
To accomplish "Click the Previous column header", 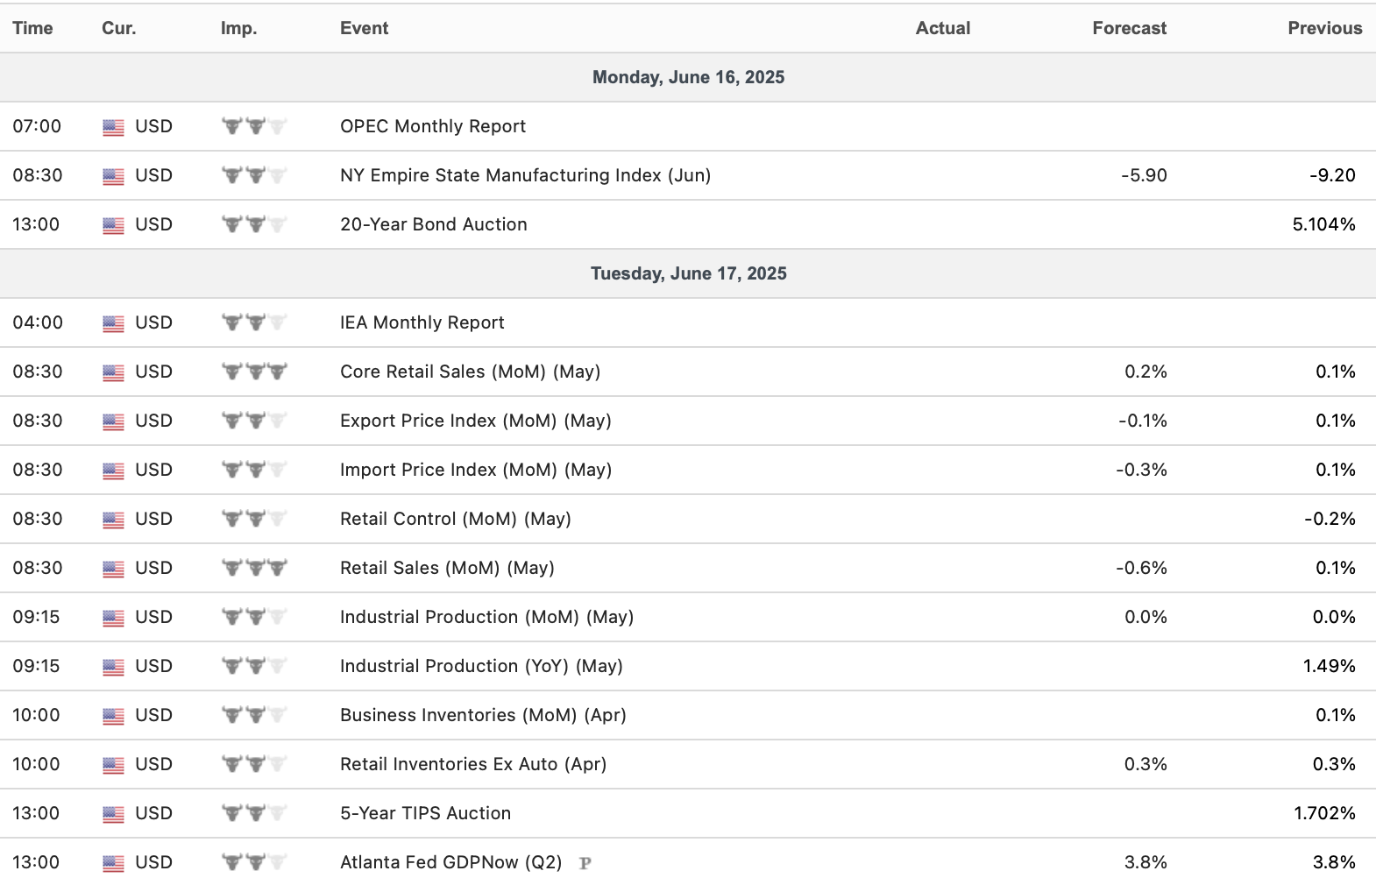I will click(1324, 28).
